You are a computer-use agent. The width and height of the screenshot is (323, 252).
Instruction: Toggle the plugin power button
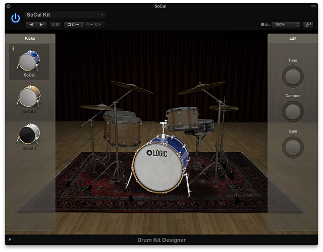16,18
